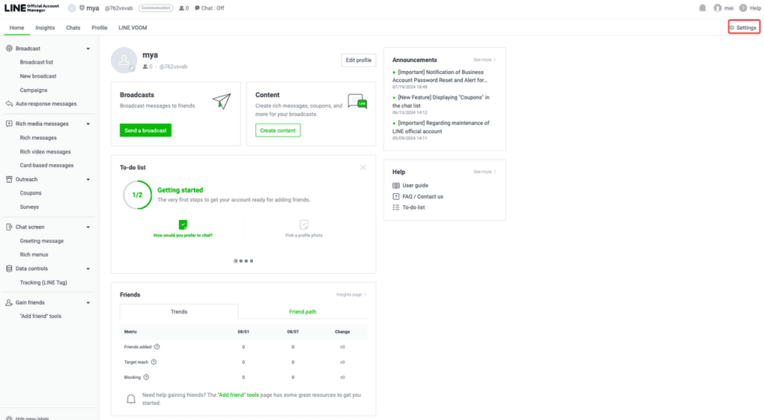
Task: Open the 'Add friend' tools link in tip
Action: click(238, 395)
